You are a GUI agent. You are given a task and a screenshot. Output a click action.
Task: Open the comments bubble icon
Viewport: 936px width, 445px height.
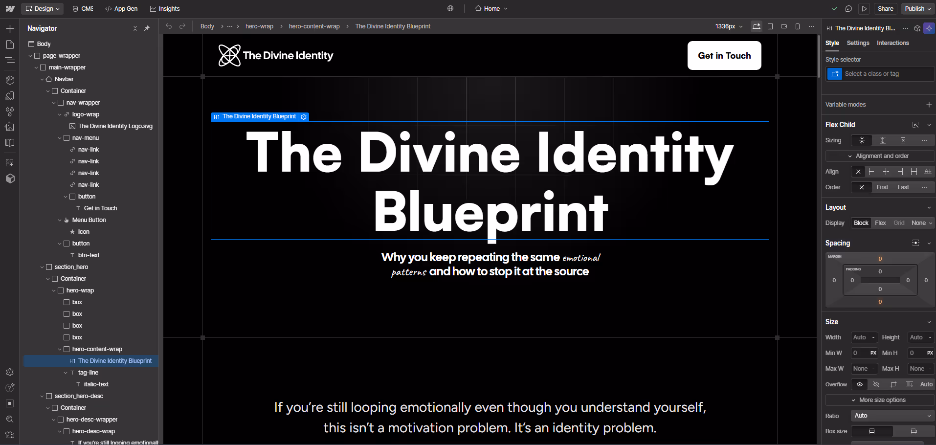click(848, 9)
